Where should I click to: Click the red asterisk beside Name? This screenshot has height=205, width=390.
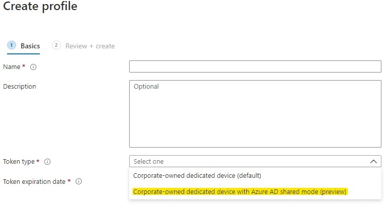coord(24,66)
